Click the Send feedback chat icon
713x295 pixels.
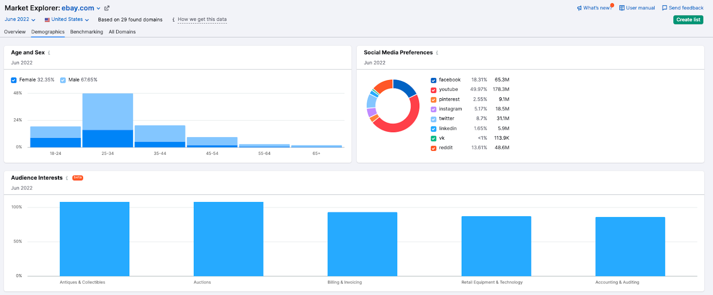pos(664,8)
